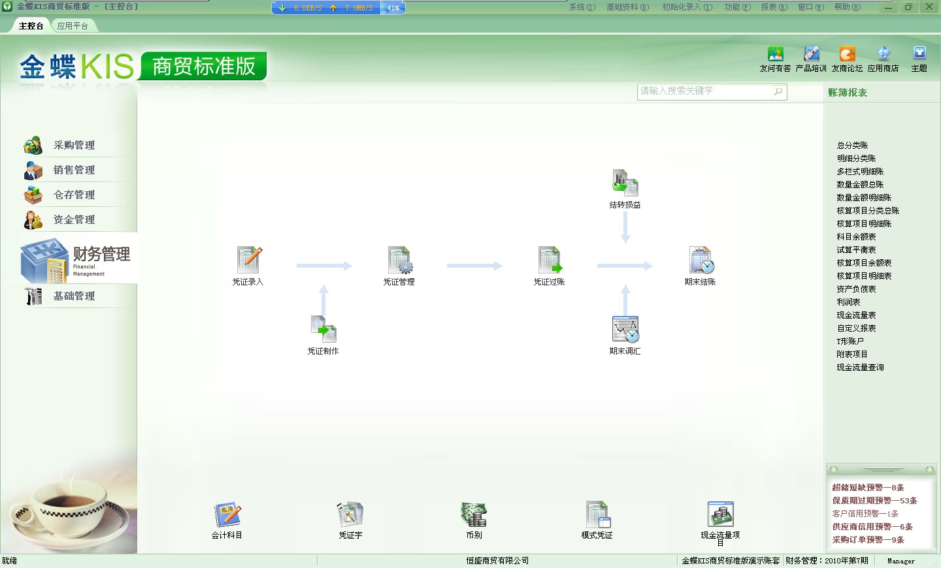Open the 资产负债表 balance sheet link
The height and width of the screenshot is (568, 941).
[856, 289]
